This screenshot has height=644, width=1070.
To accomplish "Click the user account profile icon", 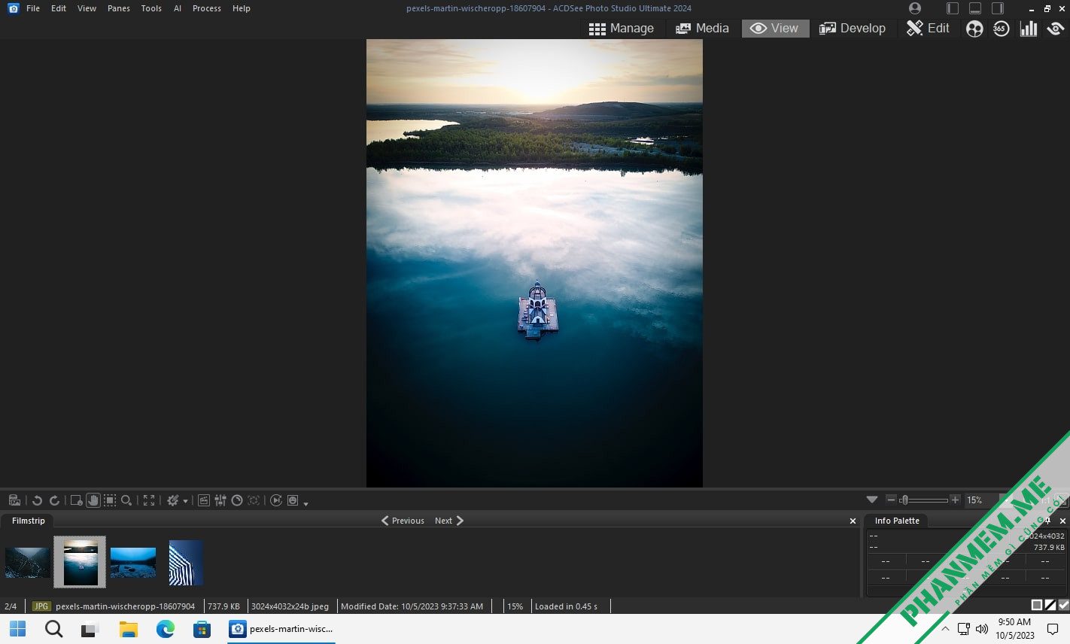I will (x=915, y=8).
